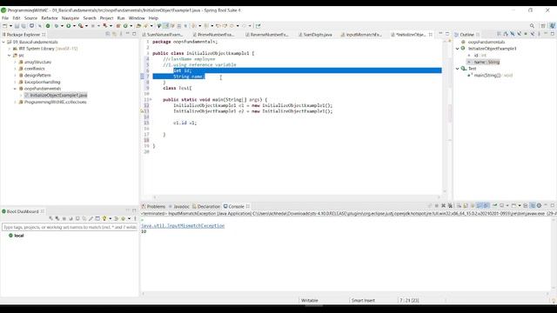Click Clear Console icon
557x313 pixels.
tap(459, 205)
